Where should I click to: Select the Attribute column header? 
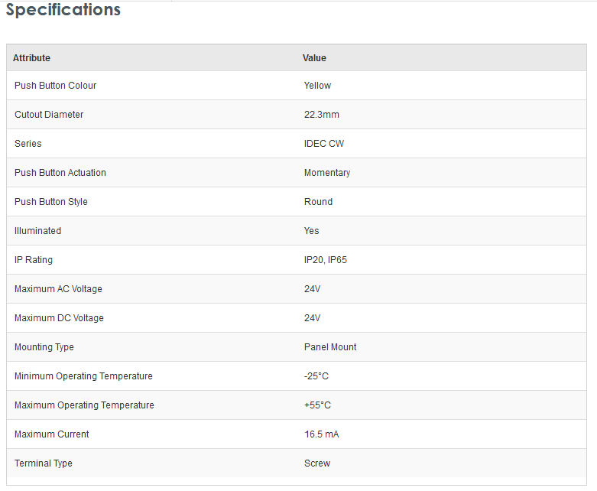pos(31,58)
